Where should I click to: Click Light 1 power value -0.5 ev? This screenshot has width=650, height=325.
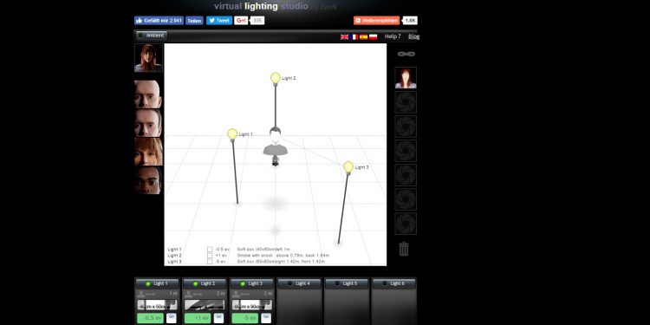click(x=150, y=318)
